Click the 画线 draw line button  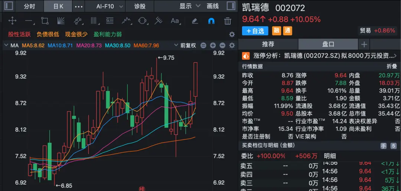click(213, 6)
